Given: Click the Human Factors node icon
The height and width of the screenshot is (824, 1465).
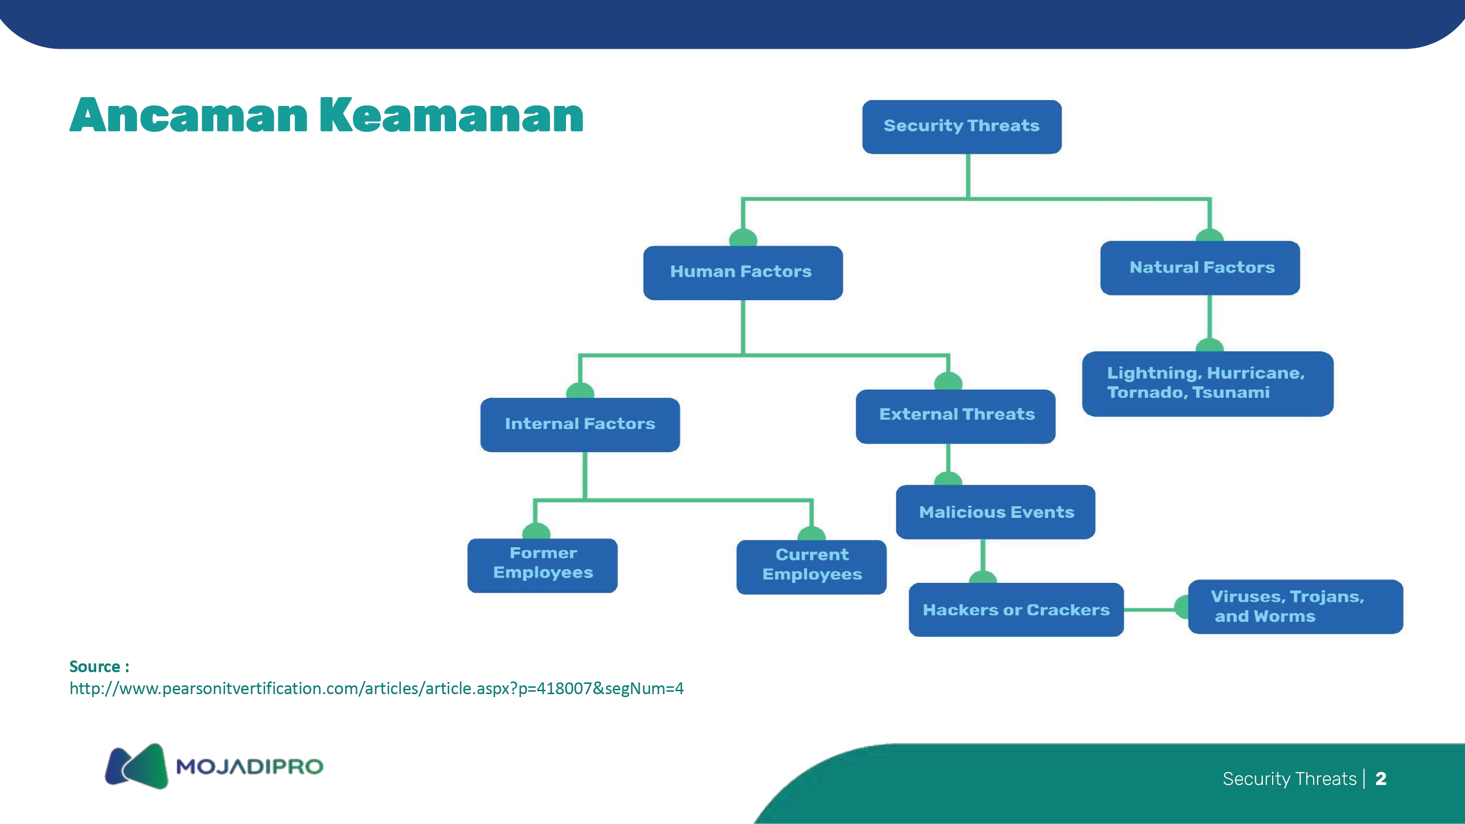Looking at the screenshot, I should [x=743, y=234].
